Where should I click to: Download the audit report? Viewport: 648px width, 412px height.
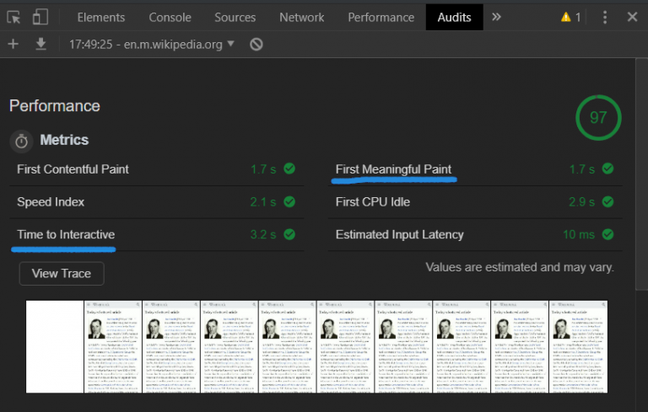coord(40,44)
